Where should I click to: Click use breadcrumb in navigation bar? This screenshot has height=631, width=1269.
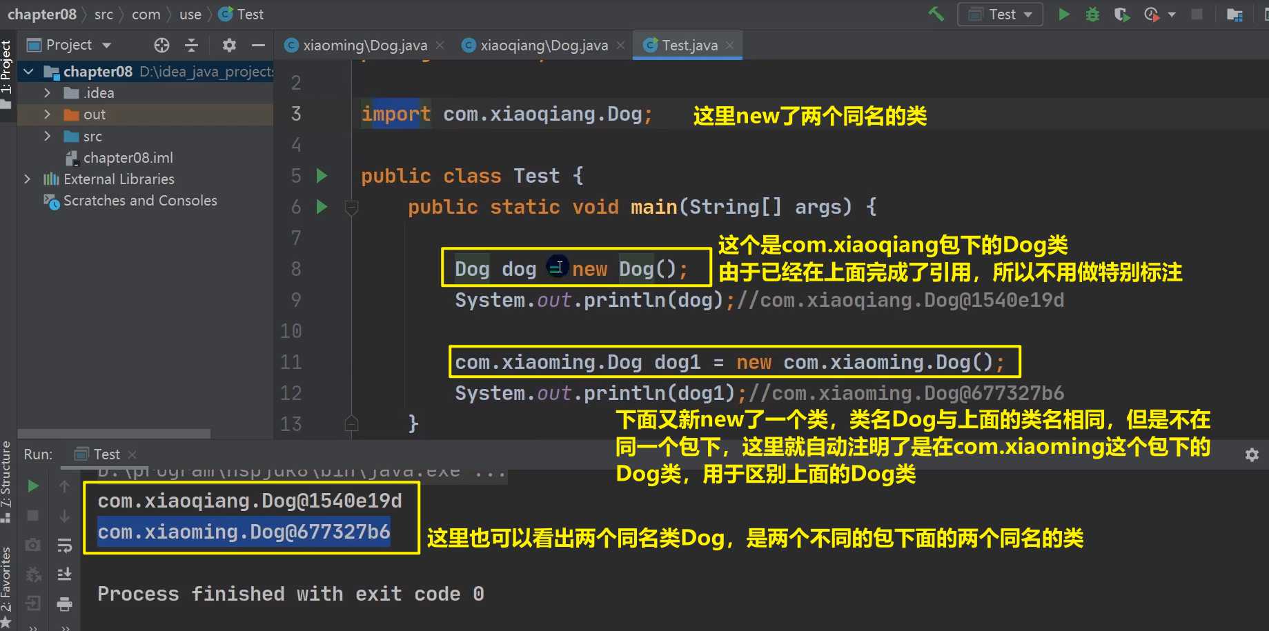point(190,14)
